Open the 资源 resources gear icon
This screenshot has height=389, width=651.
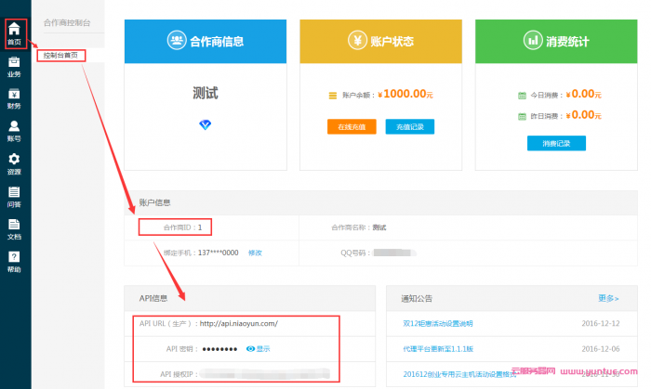14,163
